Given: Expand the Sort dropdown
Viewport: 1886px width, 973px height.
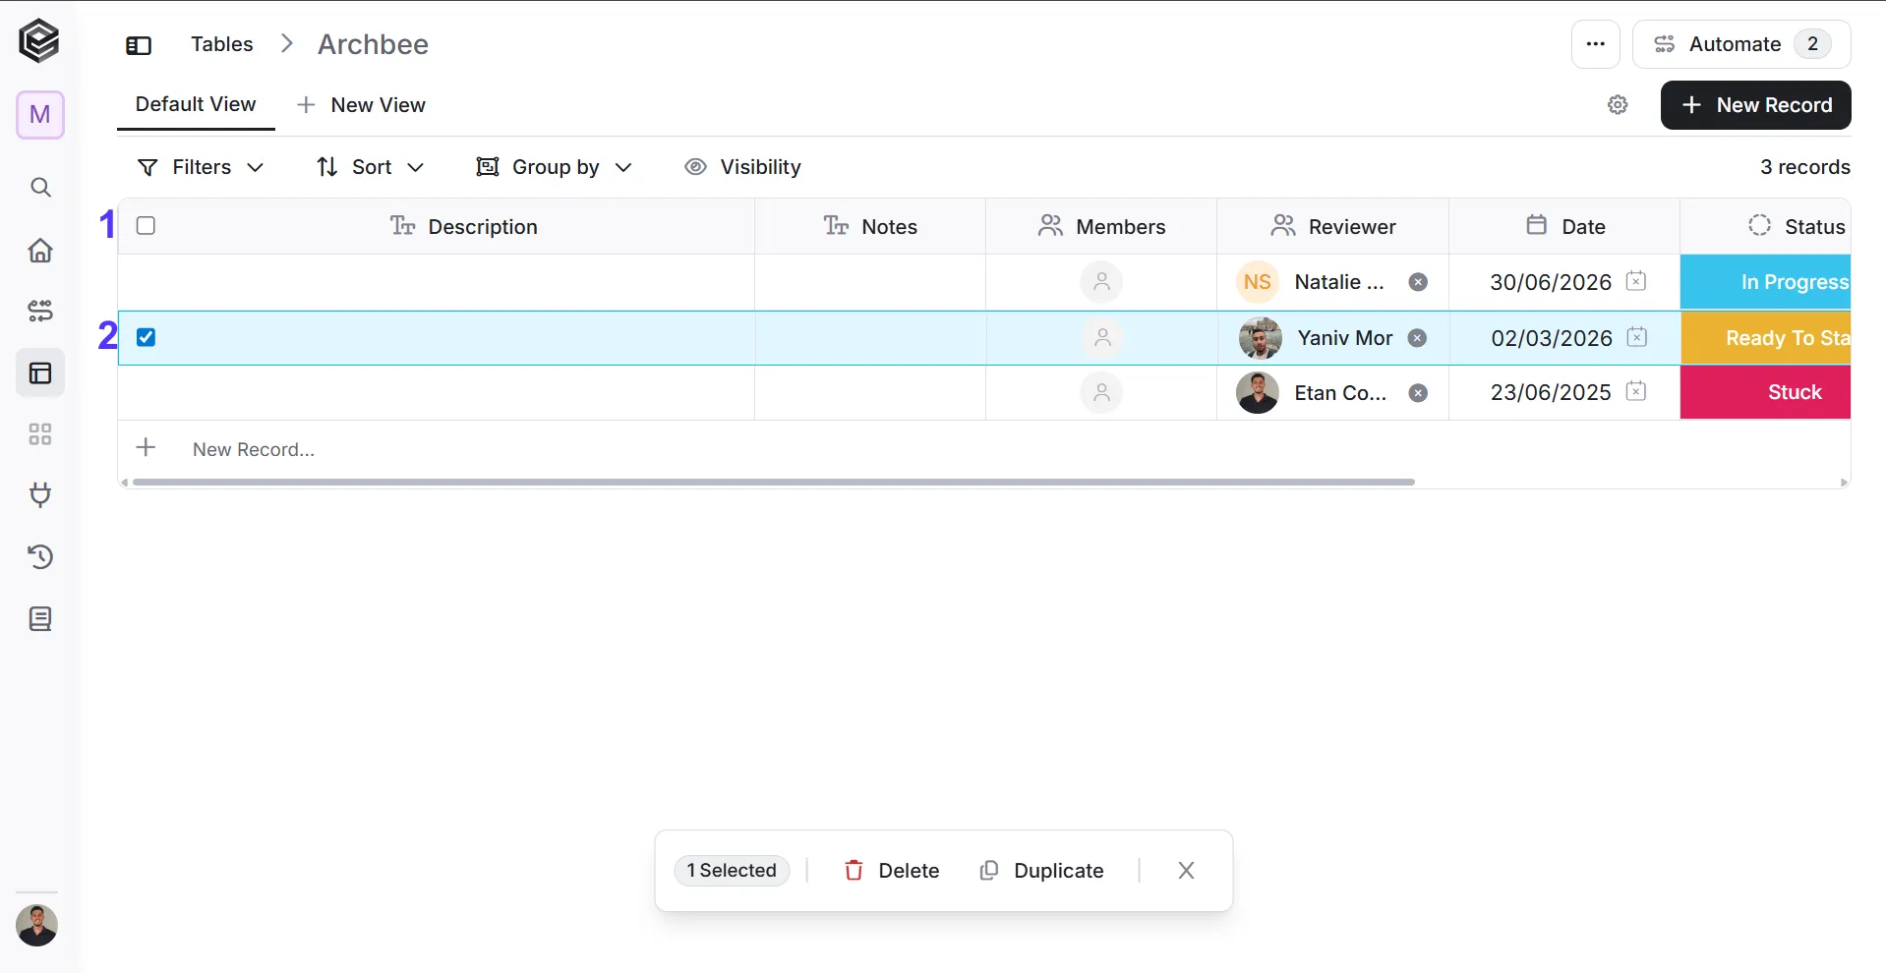Looking at the screenshot, I should (370, 167).
